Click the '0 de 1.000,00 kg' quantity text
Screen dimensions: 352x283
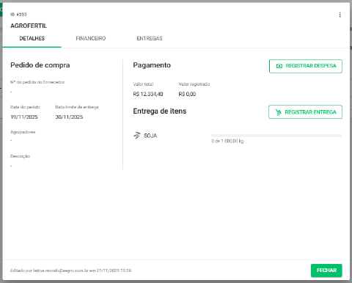click(x=227, y=141)
